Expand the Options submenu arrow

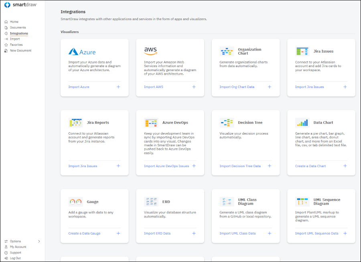coord(39,242)
